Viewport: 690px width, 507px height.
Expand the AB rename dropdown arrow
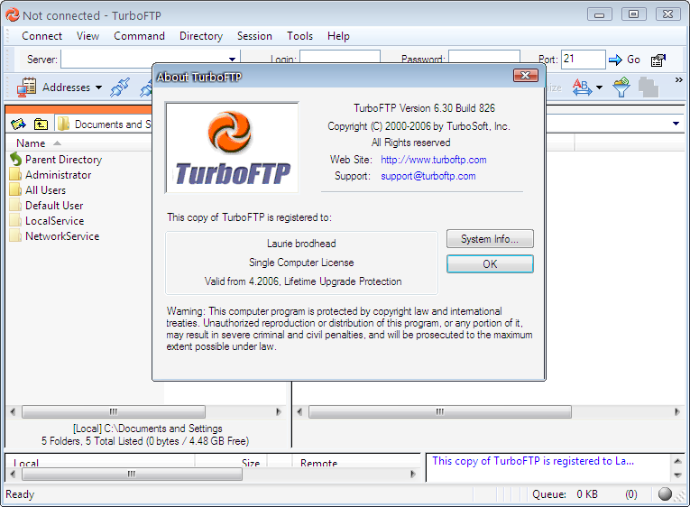(599, 88)
